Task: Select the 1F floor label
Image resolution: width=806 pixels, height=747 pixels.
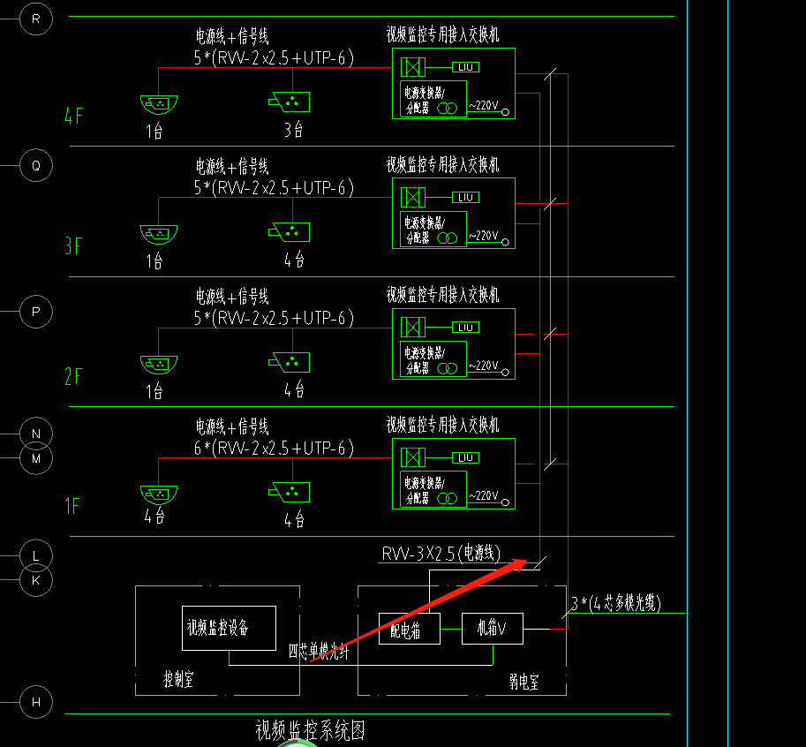Action: (x=72, y=507)
